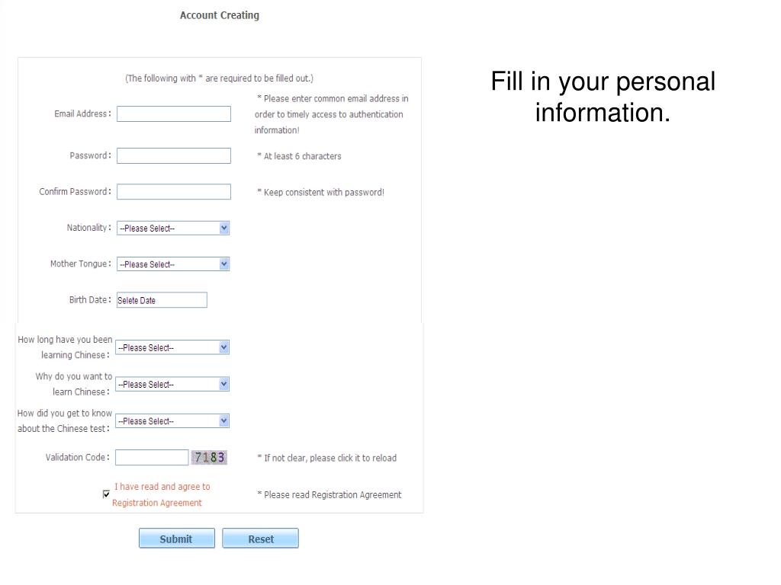Expand the Mother Tongue dropdown
This screenshot has width=781, height=585.
(x=173, y=264)
